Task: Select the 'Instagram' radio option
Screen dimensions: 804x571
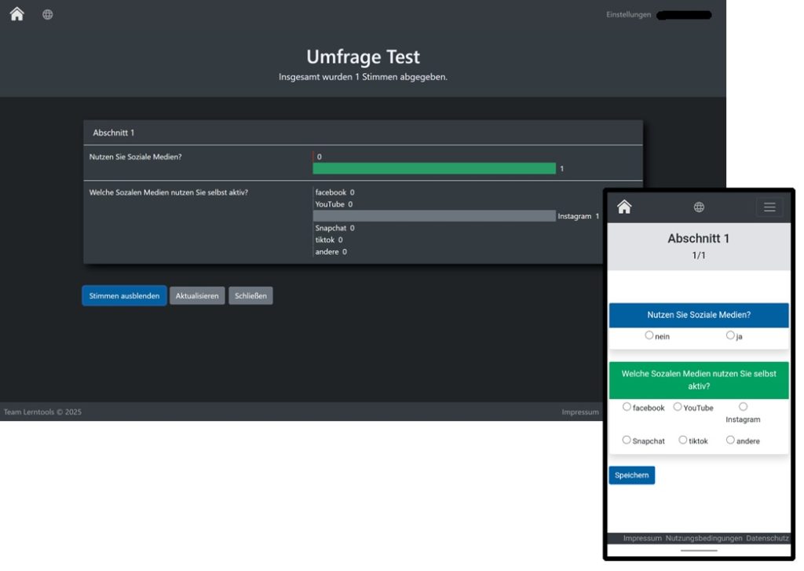Action: coord(743,407)
